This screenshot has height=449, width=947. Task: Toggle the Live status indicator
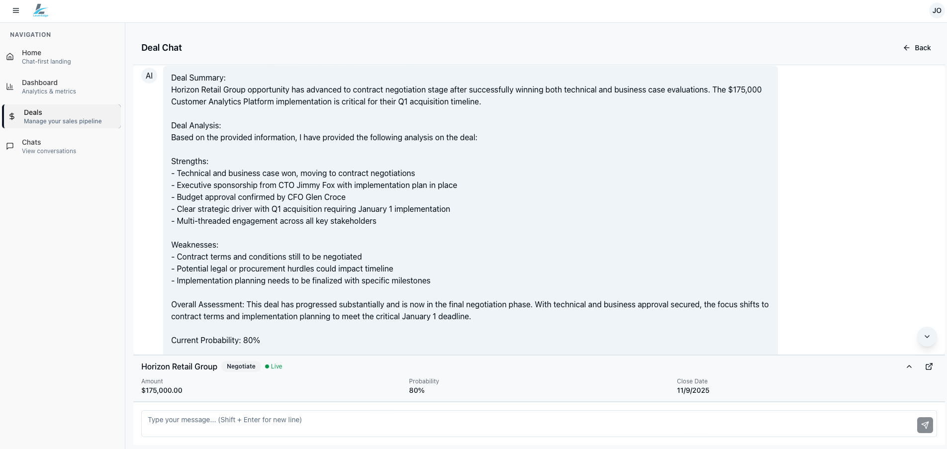(273, 366)
